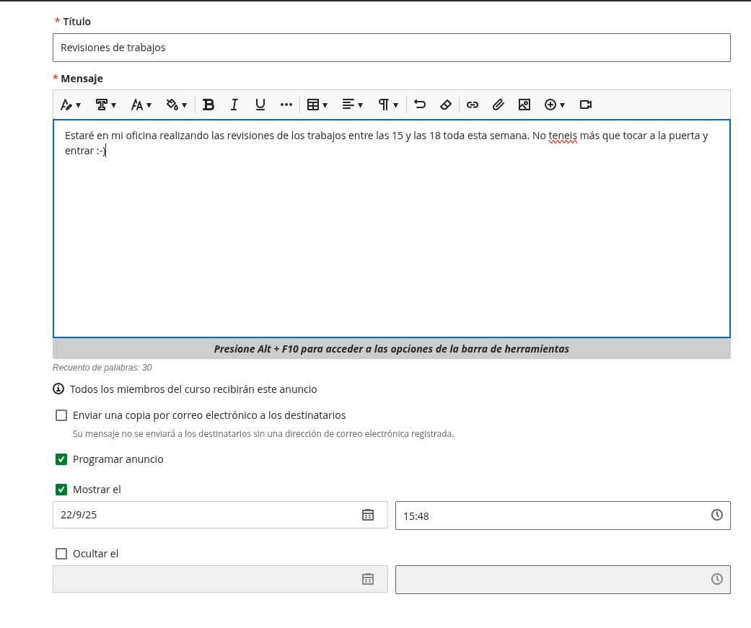The image size is (751, 628).
Task: Click the undo arrow icon
Action: [420, 105]
